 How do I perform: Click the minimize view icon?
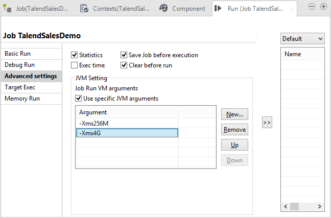click(313, 7)
